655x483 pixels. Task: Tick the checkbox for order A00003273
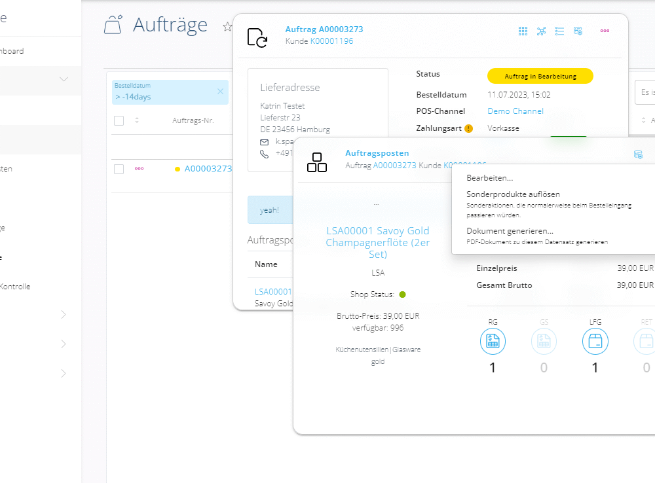[119, 169]
